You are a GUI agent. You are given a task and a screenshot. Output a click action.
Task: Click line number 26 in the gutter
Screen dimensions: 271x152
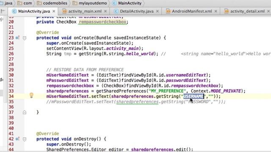pyautogui.click(x=11, y=54)
